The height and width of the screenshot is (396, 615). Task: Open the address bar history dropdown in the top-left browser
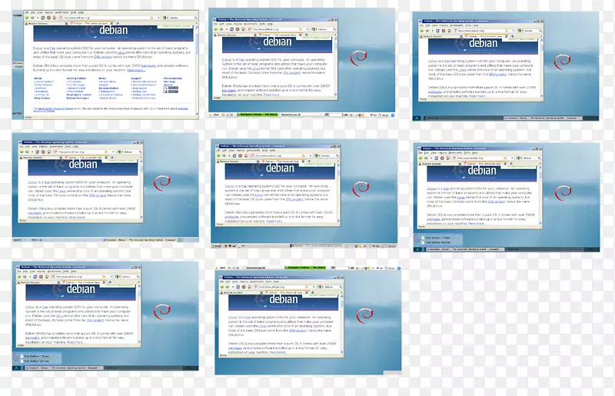point(157,17)
